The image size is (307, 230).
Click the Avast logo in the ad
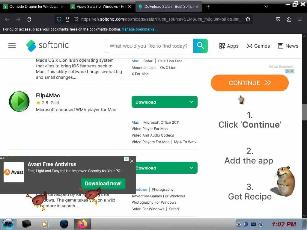tap(14, 172)
